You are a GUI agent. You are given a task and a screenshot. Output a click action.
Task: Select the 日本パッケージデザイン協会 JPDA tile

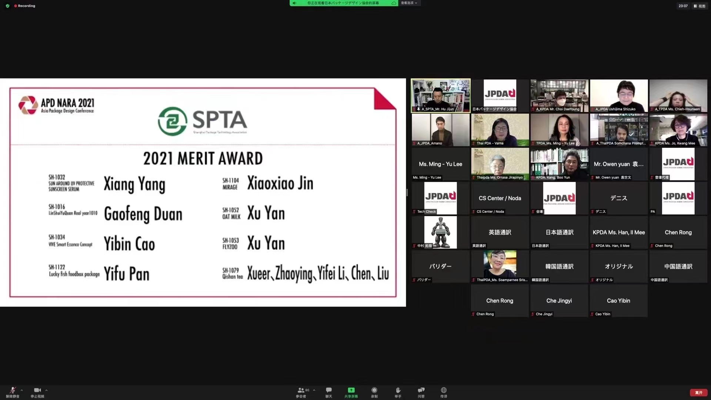pyautogui.click(x=500, y=96)
